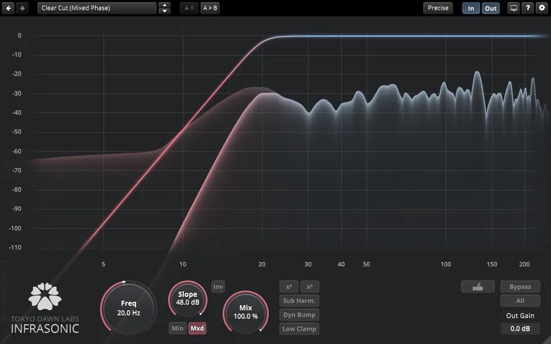The width and height of the screenshot is (551, 344).
Task: Toggle the Low Clamp button
Action: pos(299,329)
